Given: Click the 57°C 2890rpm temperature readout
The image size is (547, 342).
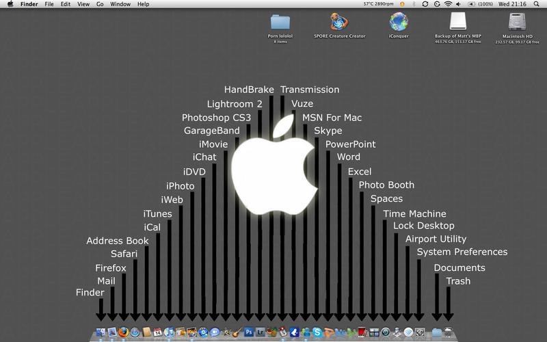Looking at the screenshot, I should point(379,4).
